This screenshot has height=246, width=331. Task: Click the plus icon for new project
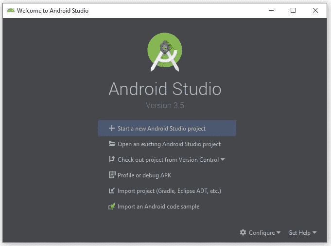(x=112, y=129)
